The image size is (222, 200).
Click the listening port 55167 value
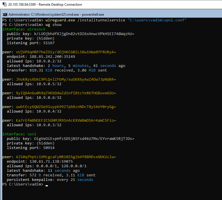click(x=49, y=43)
